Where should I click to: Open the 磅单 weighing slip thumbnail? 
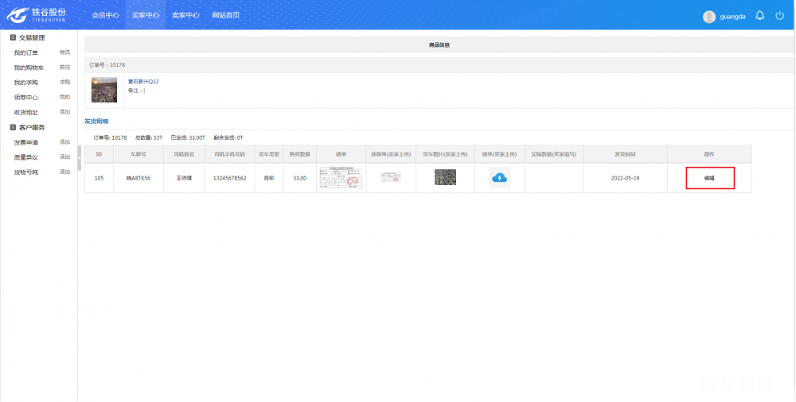(x=341, y=178)
